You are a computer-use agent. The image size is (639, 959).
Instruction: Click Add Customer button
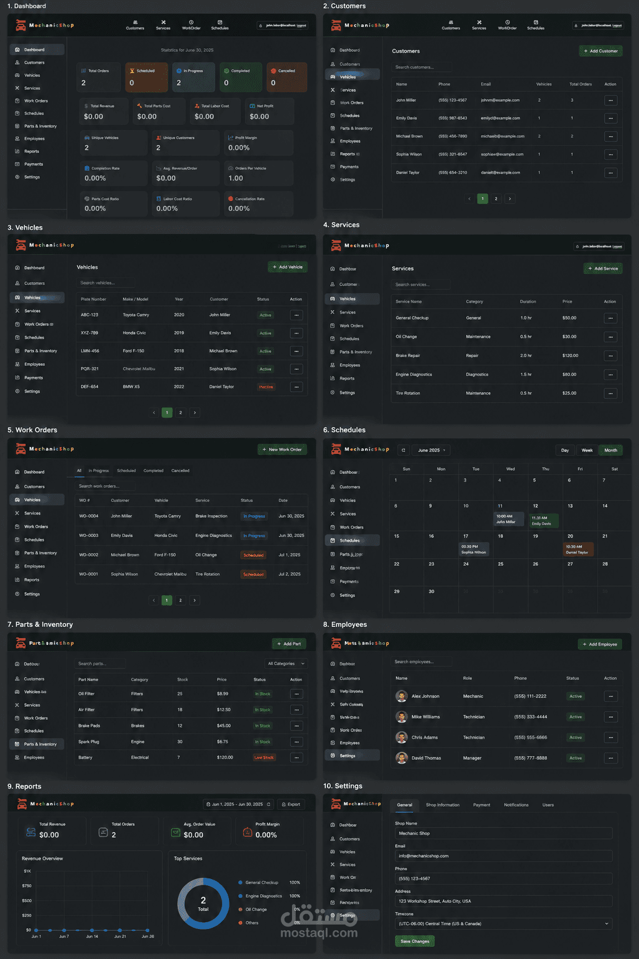point(601,51)
